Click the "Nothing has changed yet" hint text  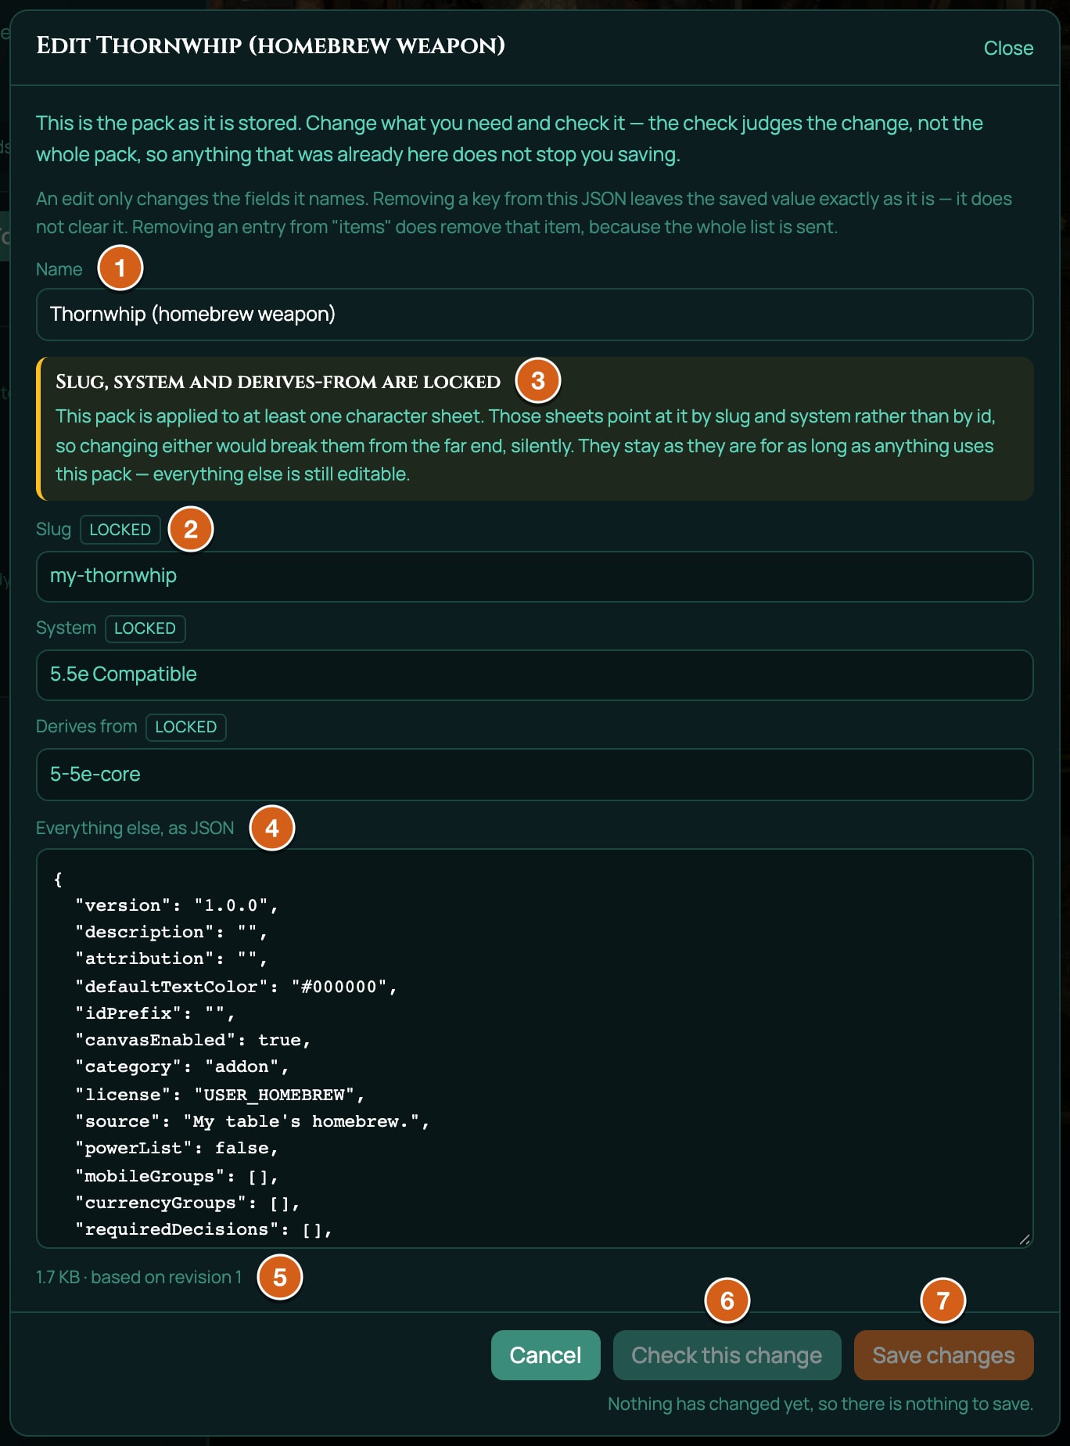point(820,1404)
